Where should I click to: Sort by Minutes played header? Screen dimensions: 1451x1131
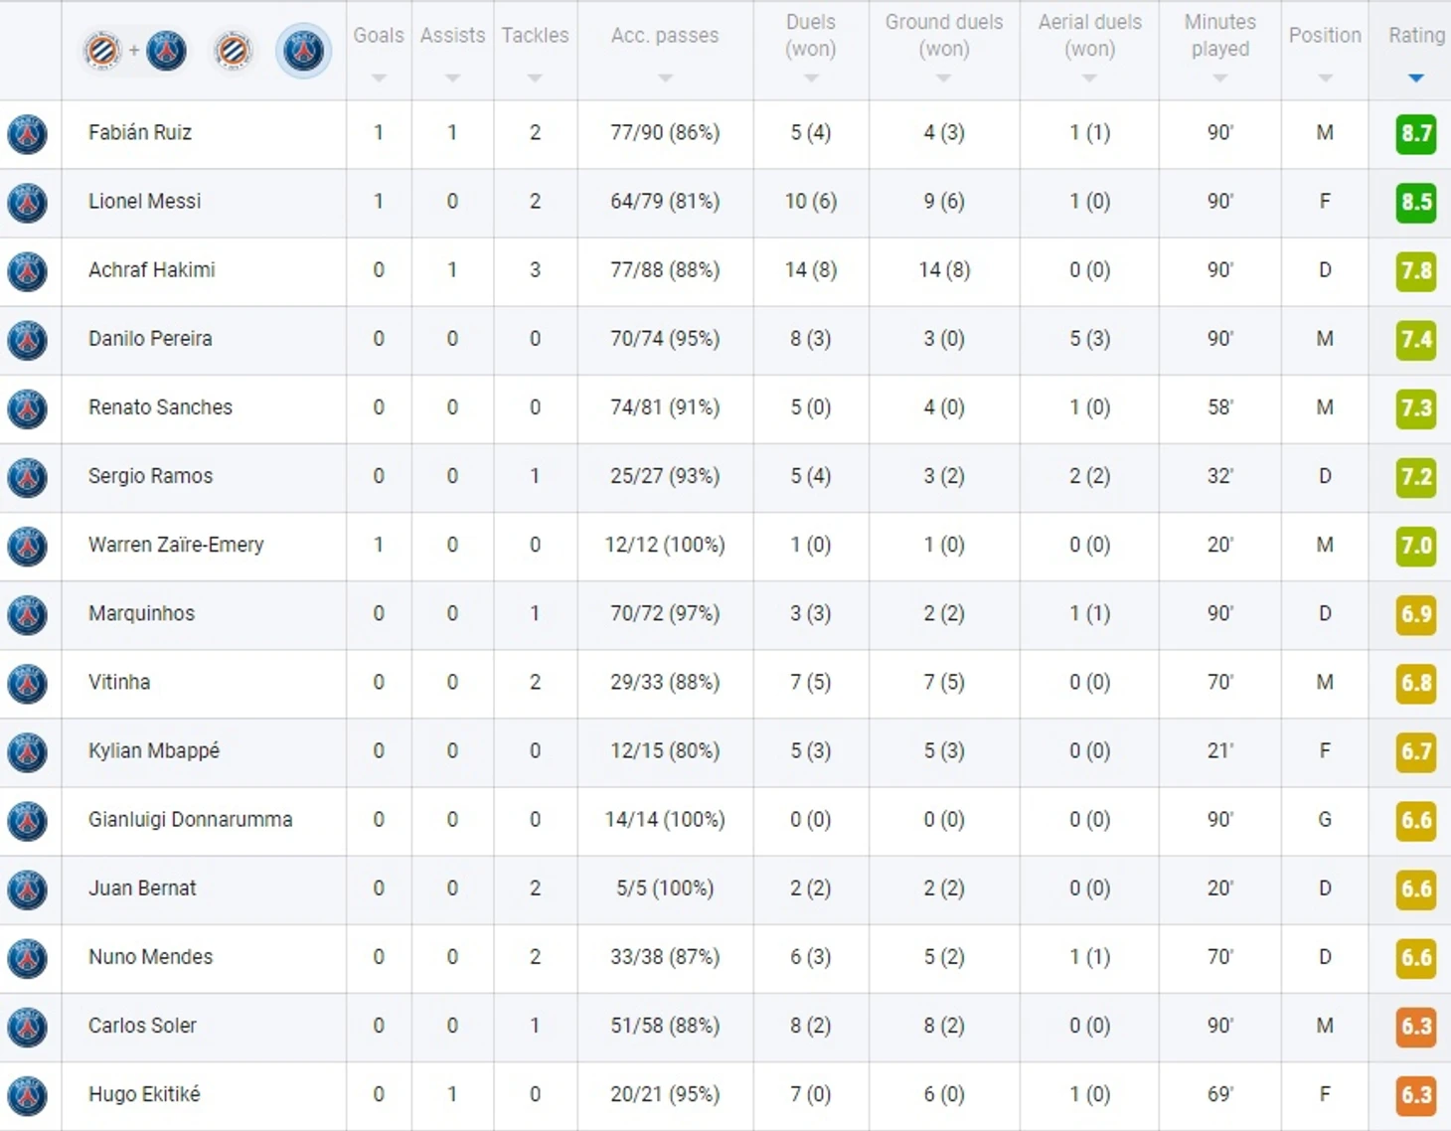pyautogui.click(x=1219, y=36)
